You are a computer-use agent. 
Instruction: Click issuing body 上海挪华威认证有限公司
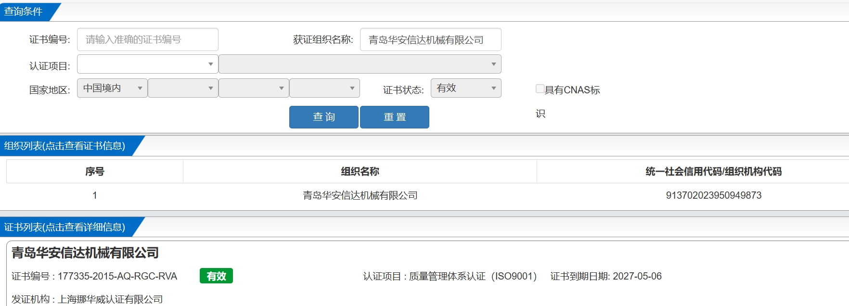[x=110, y=299]
